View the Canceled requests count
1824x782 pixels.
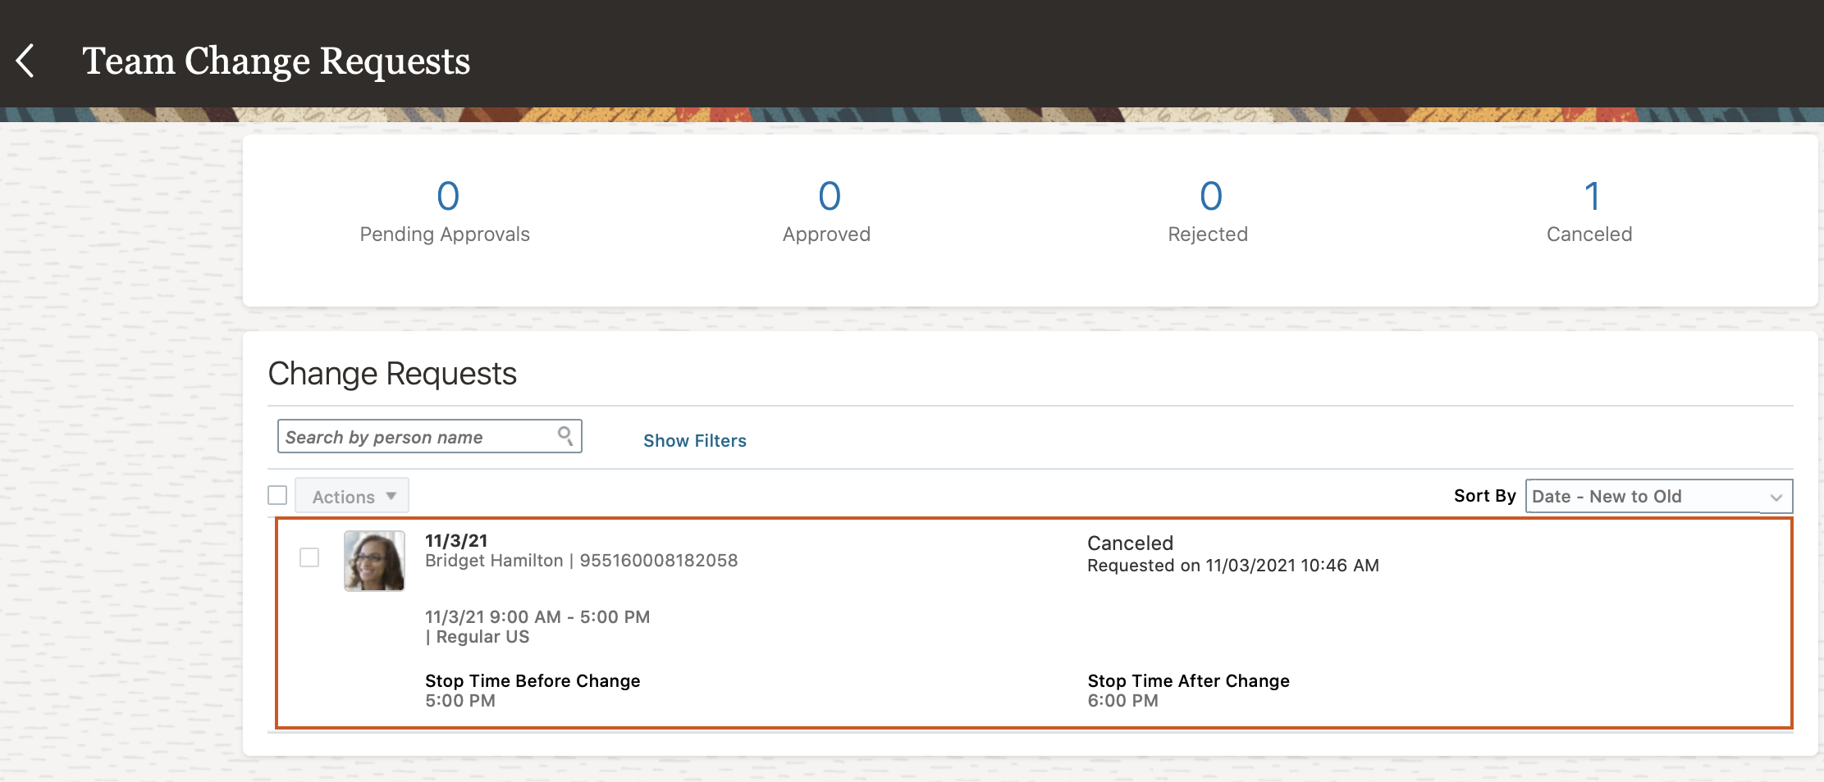[x=1592, y=197]
